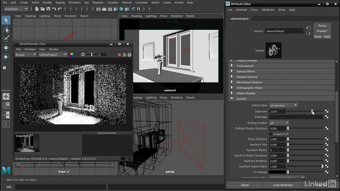Open Hypershade blue sphere icon
Viewport: 340px width, 191px height.
pos(122,9)
